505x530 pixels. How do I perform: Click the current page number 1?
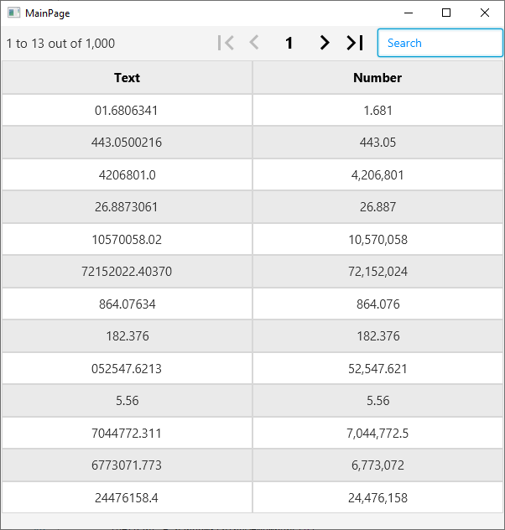tap(289, 43)
